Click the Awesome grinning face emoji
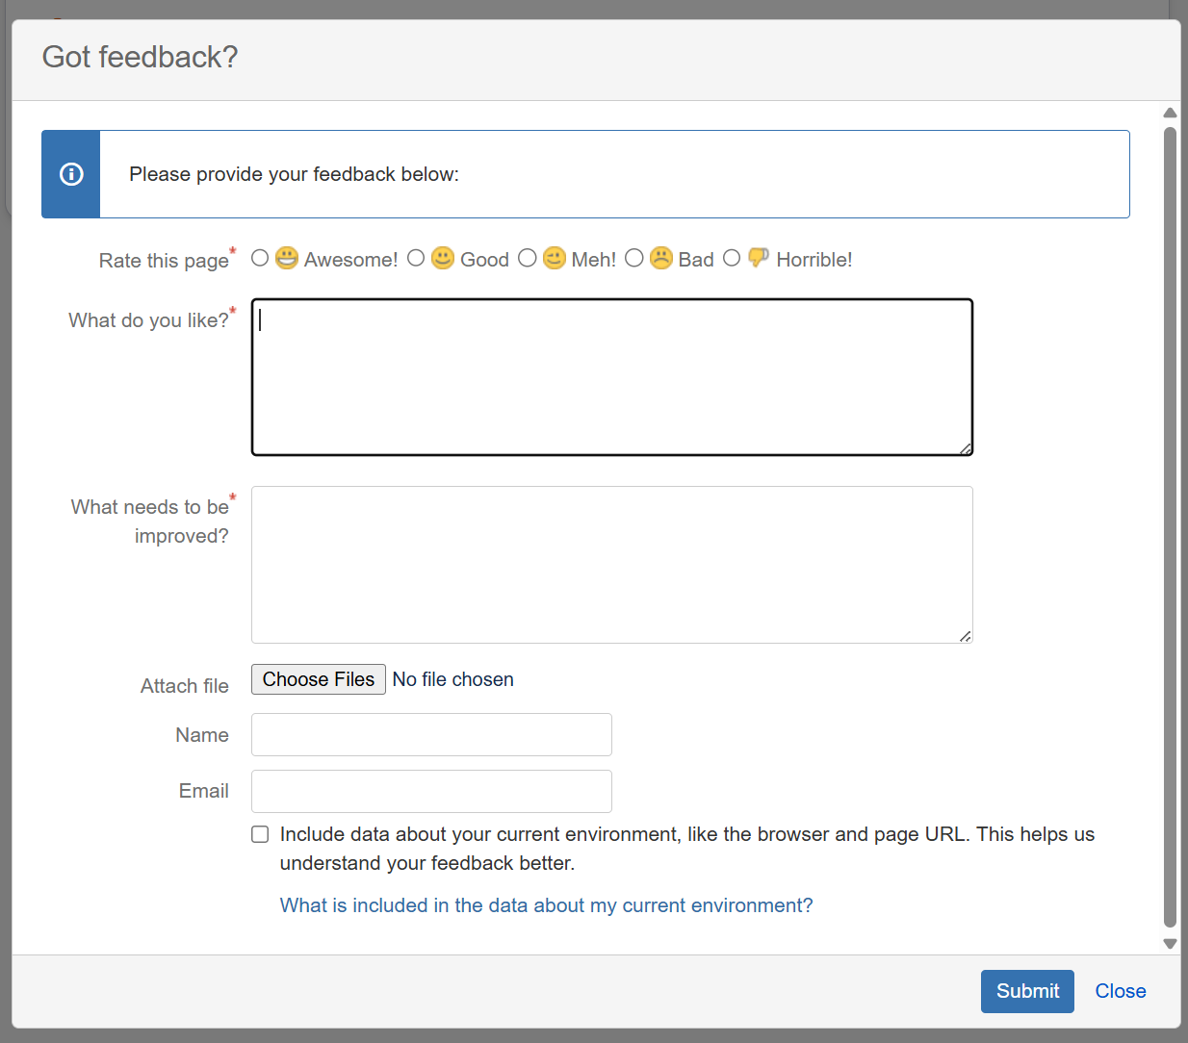This screenshot has width=1188, height=1043. pos(287,259)
